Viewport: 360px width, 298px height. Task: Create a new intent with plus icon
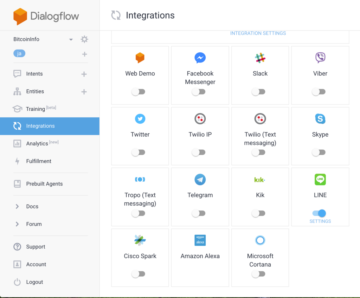click(x=84, y=74)
